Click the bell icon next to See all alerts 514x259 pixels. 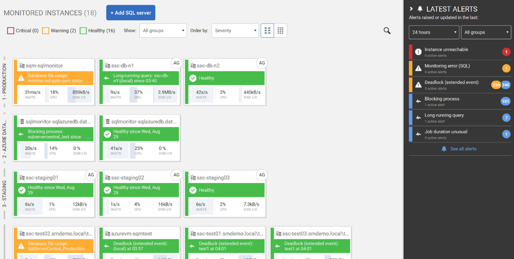coord(444,149)
